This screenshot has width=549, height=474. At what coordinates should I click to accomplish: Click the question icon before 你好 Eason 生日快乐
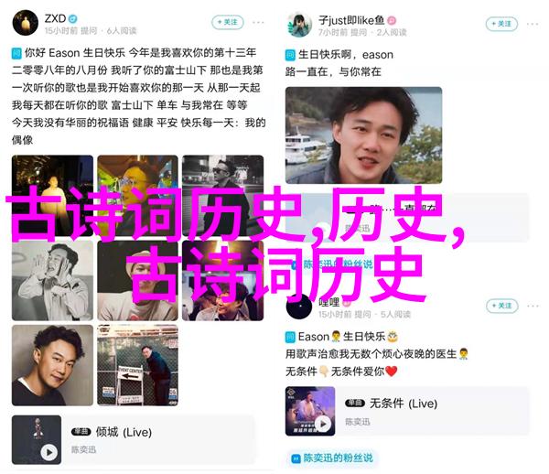point(16,54)
